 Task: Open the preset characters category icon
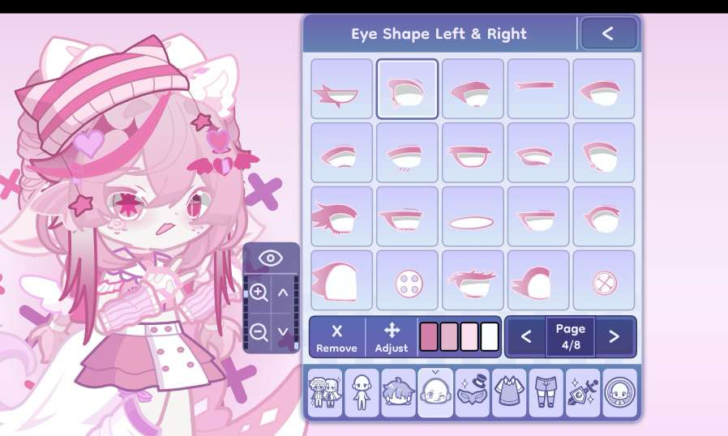pyautogui.click(x=324, y=392)
